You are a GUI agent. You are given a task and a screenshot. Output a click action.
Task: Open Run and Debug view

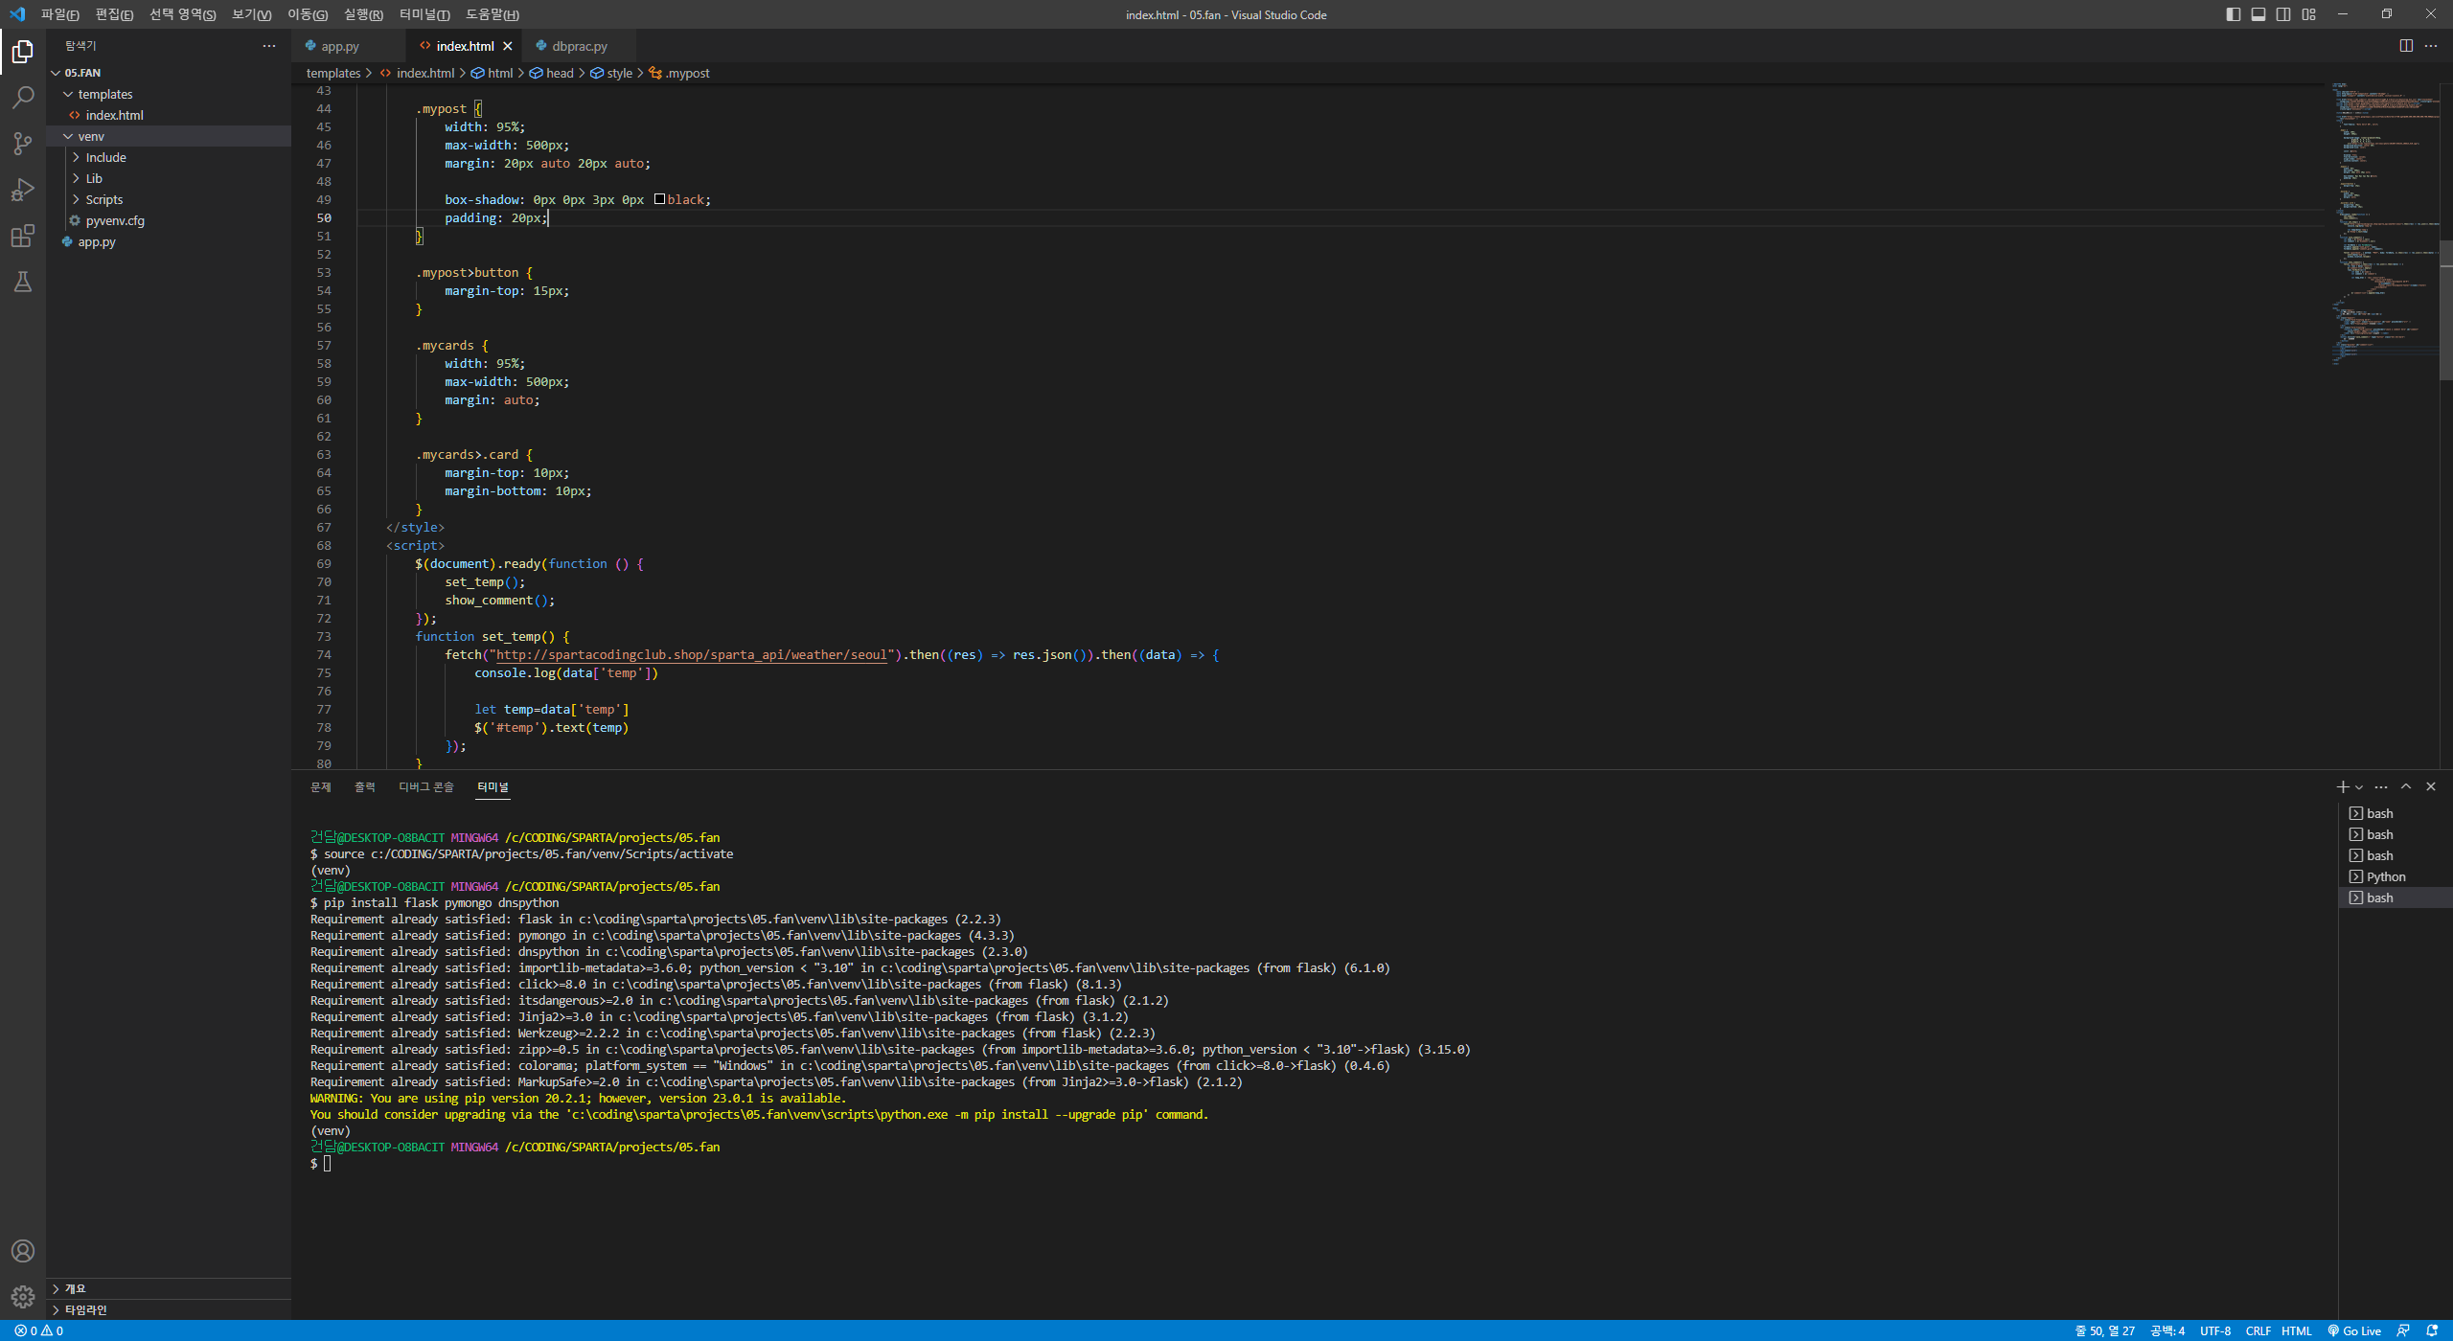(23, 190)
